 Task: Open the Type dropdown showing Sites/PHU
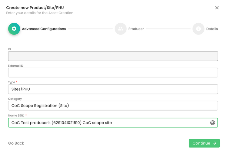pos(113,89)
